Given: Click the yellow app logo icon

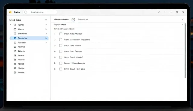Looking at the screenshot, I should tap(10, 12).
